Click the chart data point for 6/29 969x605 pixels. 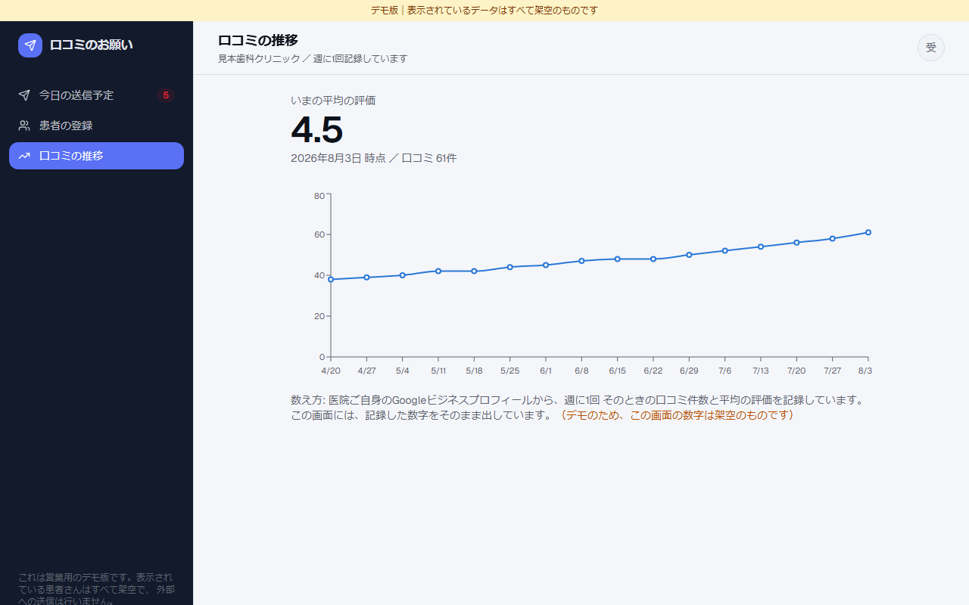(x=689, y=255)
